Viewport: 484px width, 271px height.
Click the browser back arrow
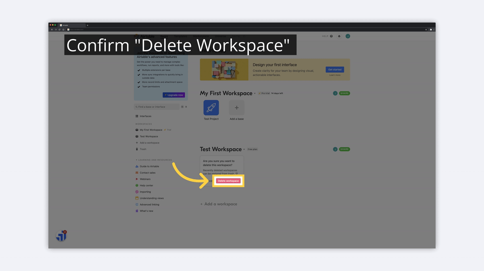pos(52,29)
